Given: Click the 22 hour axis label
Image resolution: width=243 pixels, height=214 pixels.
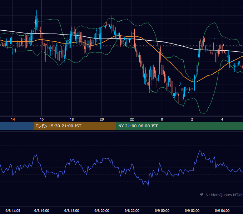Looking at the screenshot, I should 132,119.
